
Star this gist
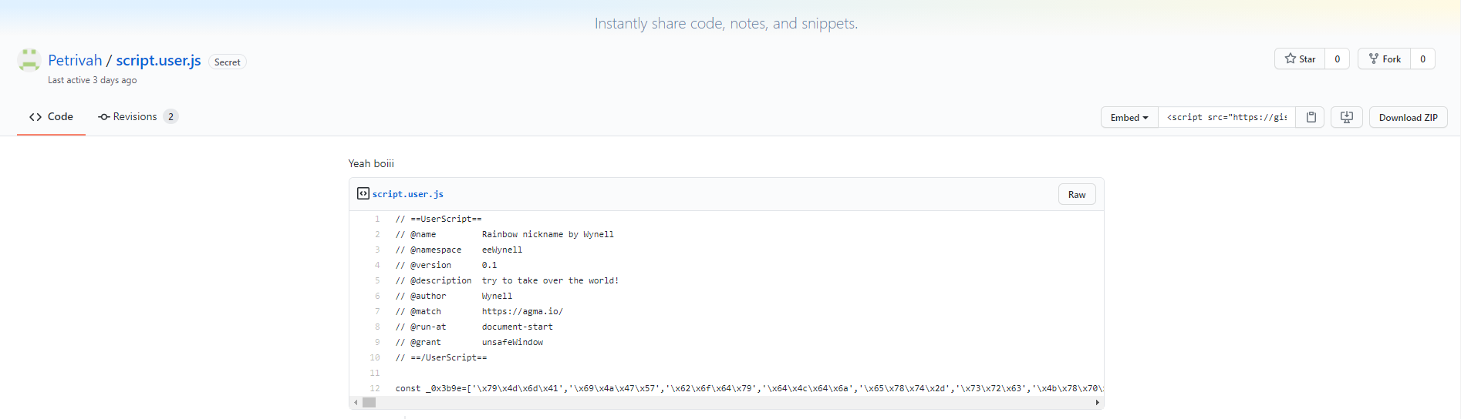pos(1300,59)
